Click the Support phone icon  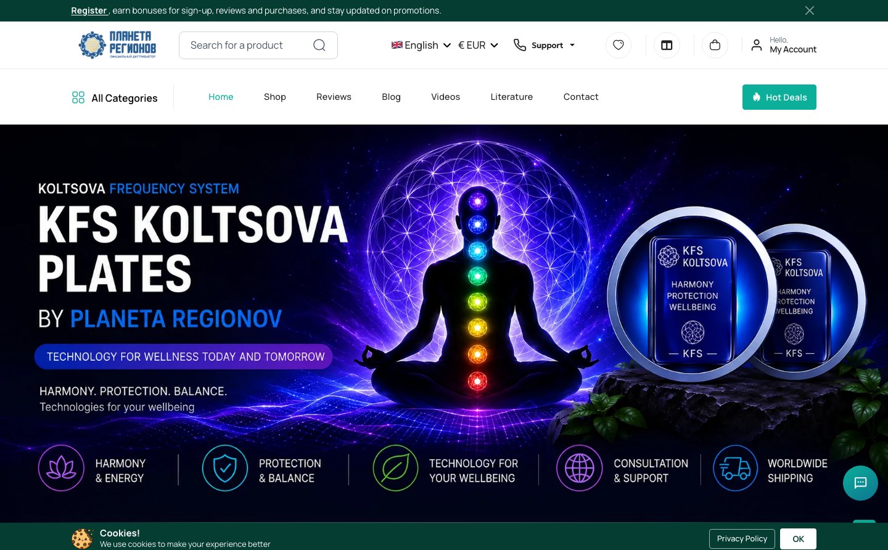[520, 45]
